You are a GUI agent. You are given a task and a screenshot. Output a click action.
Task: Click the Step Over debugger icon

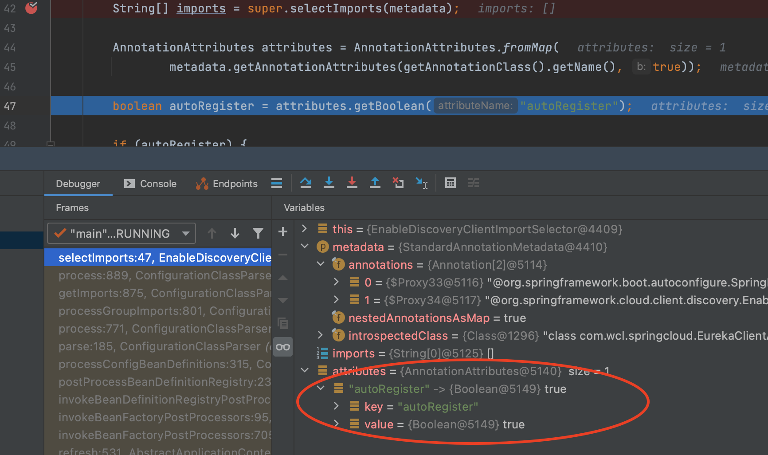pyautogui.click(x=306, y=183)
